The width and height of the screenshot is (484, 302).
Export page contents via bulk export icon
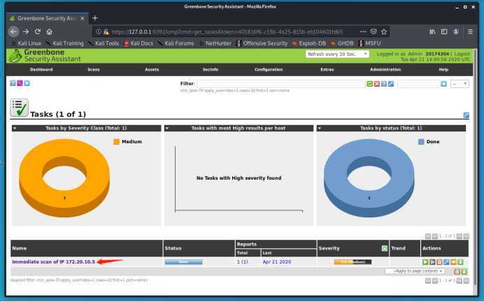(464, 271)
